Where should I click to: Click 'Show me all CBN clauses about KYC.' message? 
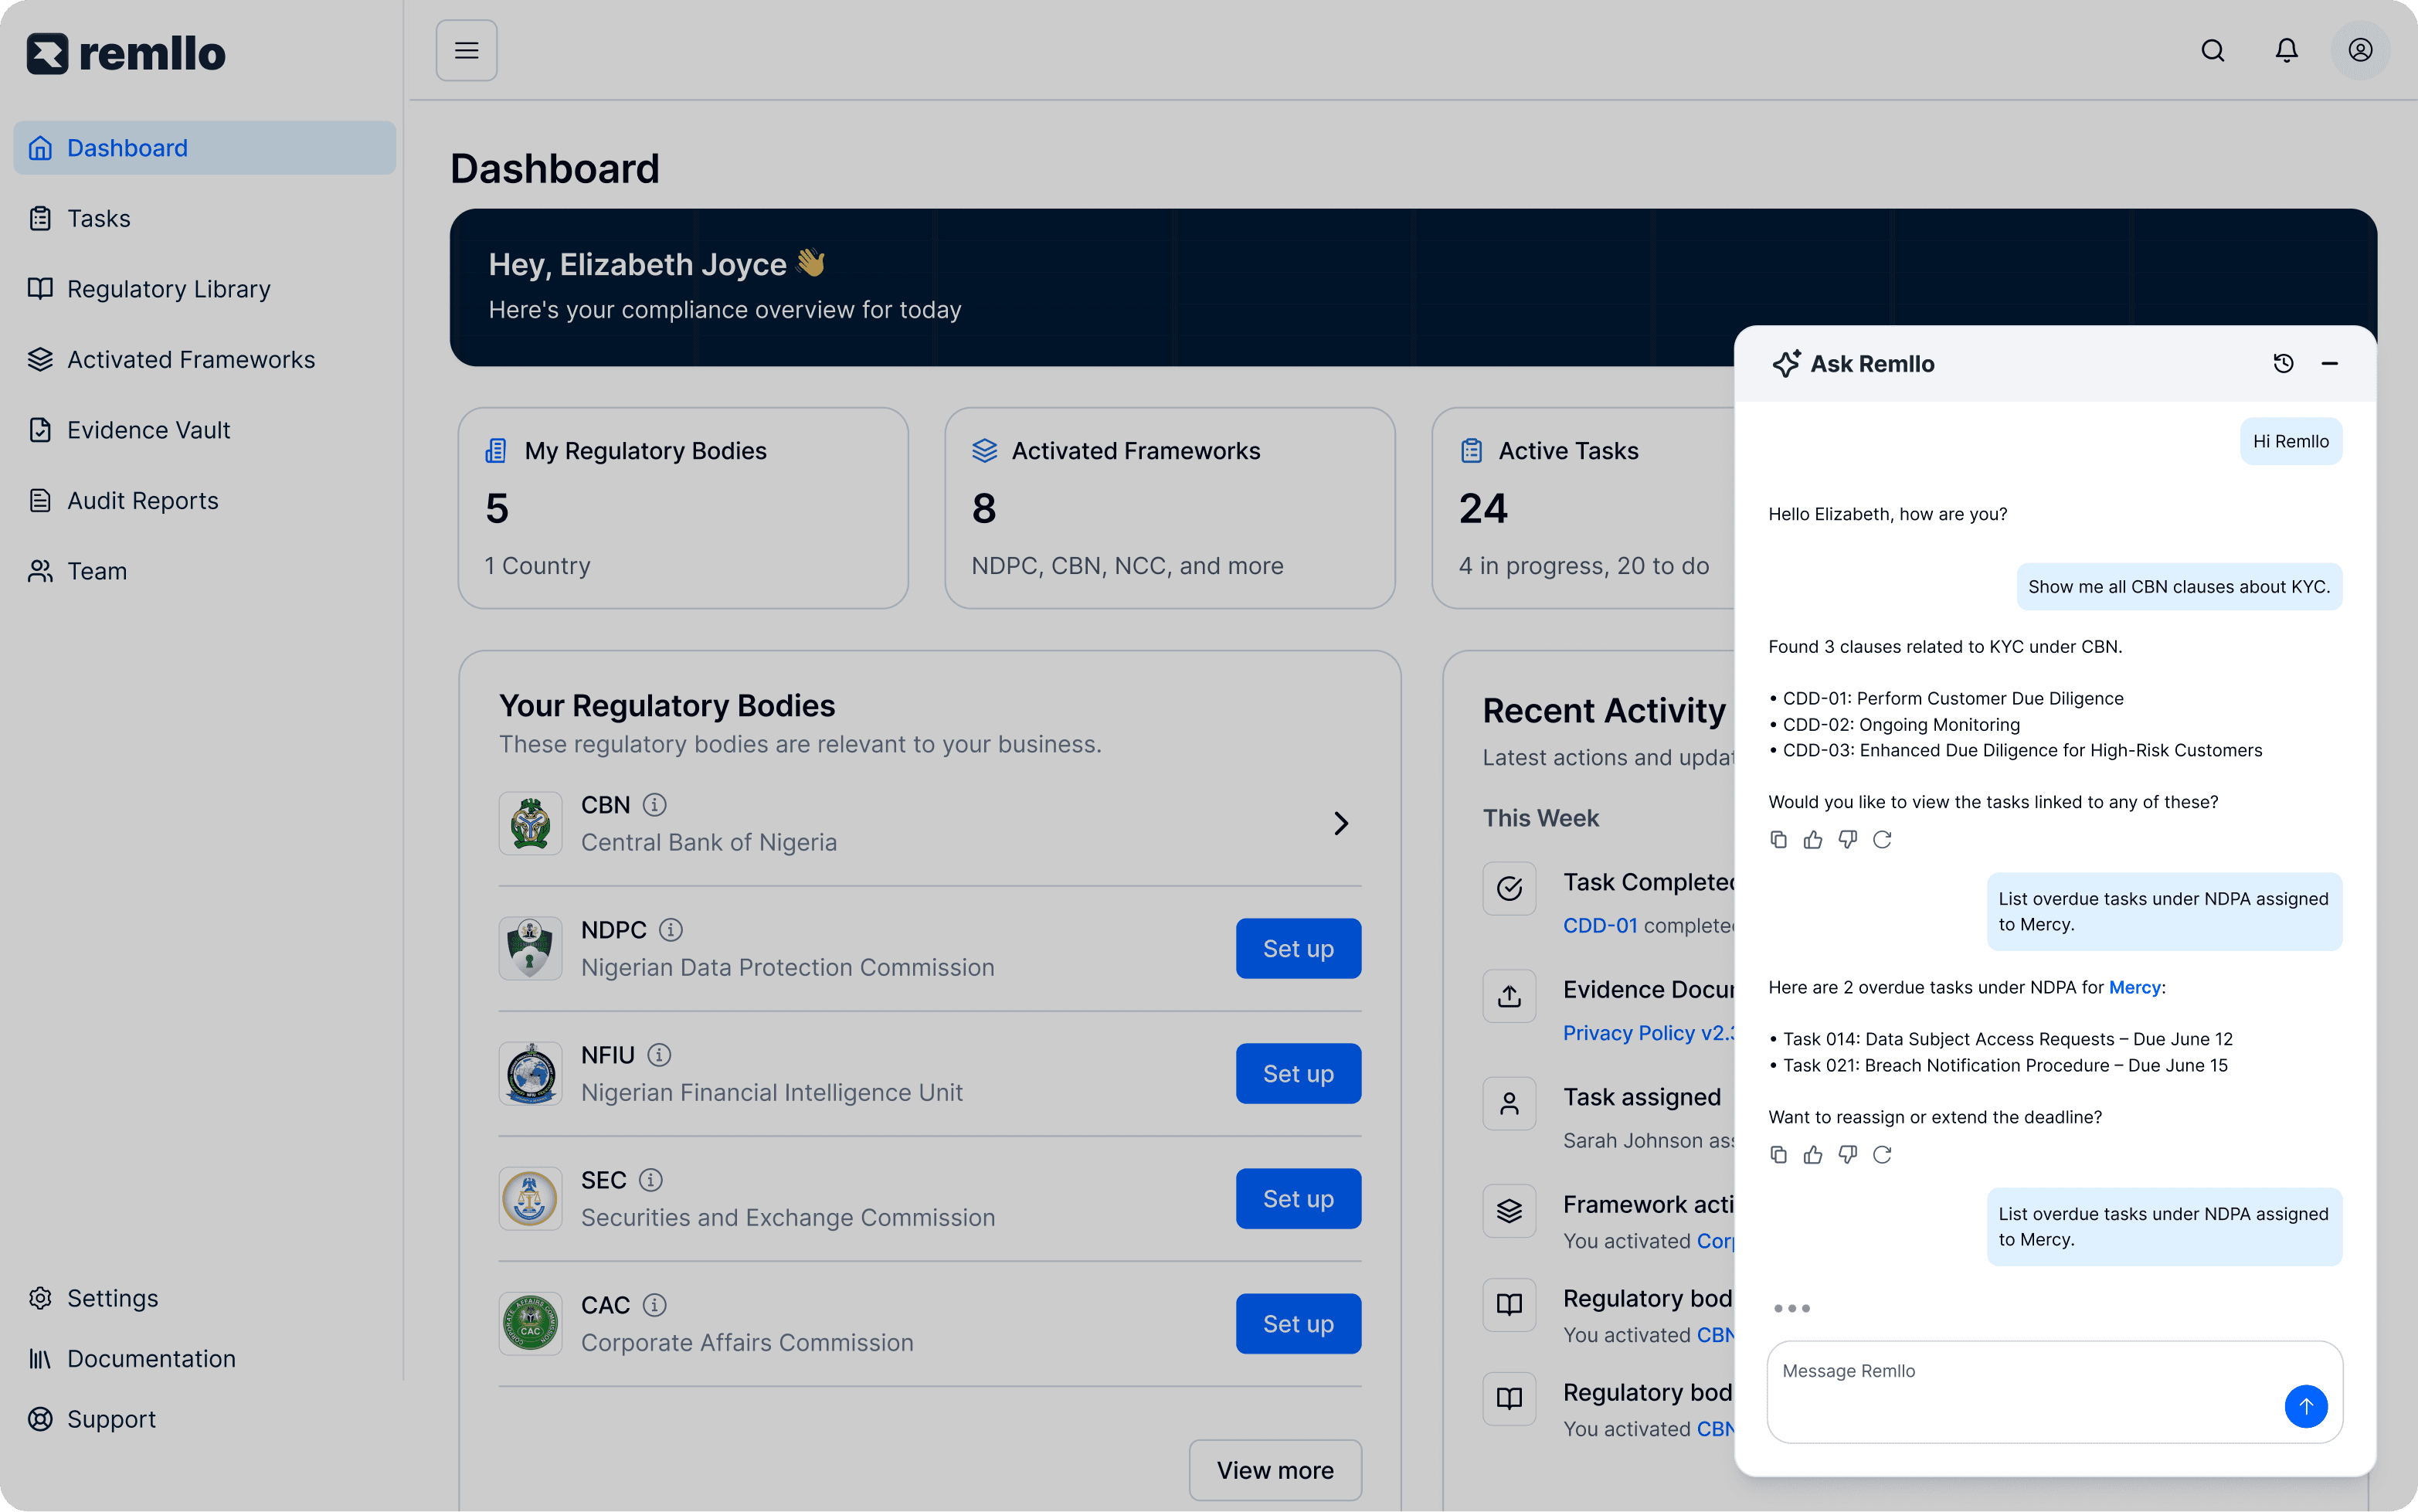point(2178,587)
